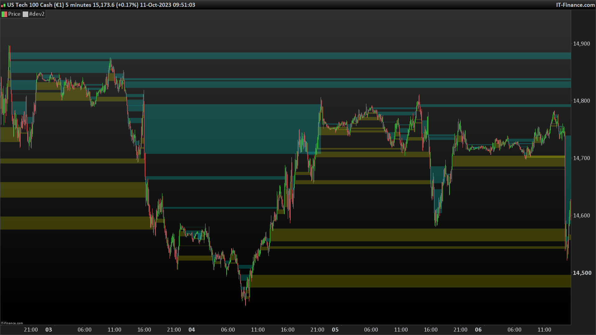
Task: Click the 14,600 price axis label
Action: click(581, 216)
